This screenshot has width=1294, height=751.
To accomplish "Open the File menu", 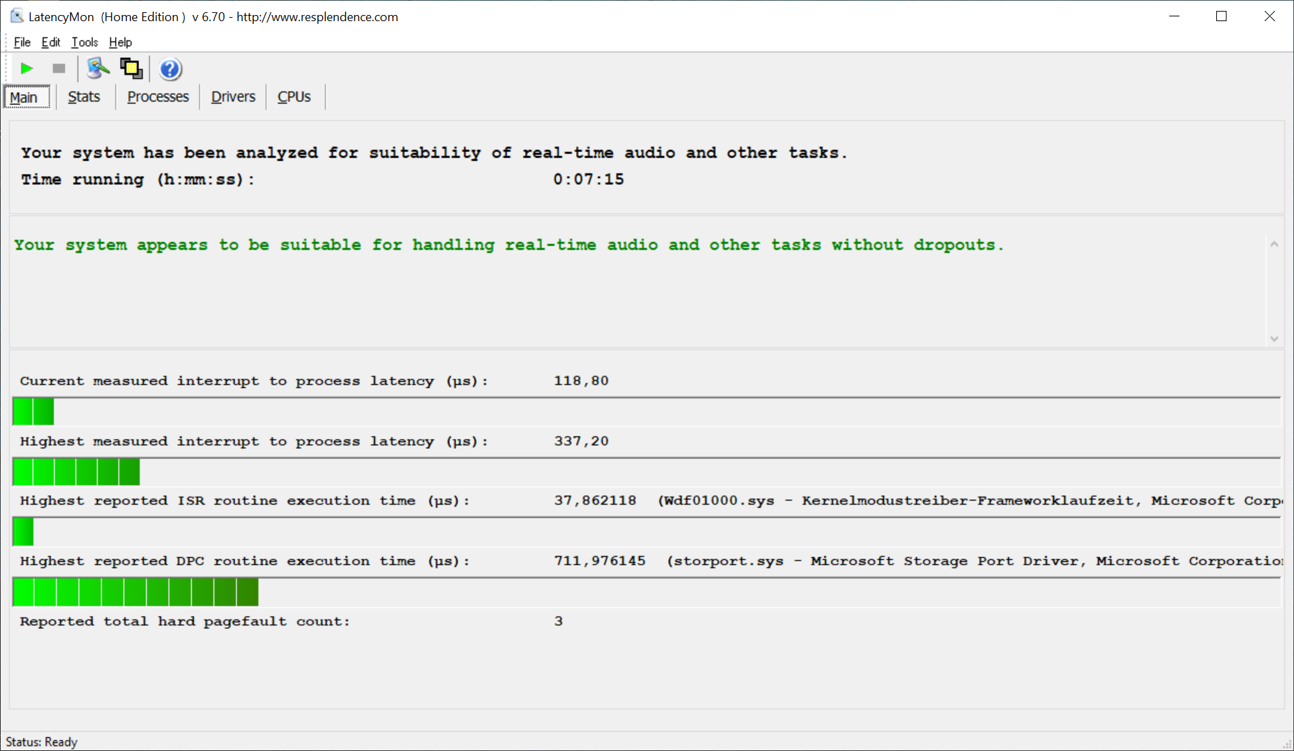I will 22,42.
